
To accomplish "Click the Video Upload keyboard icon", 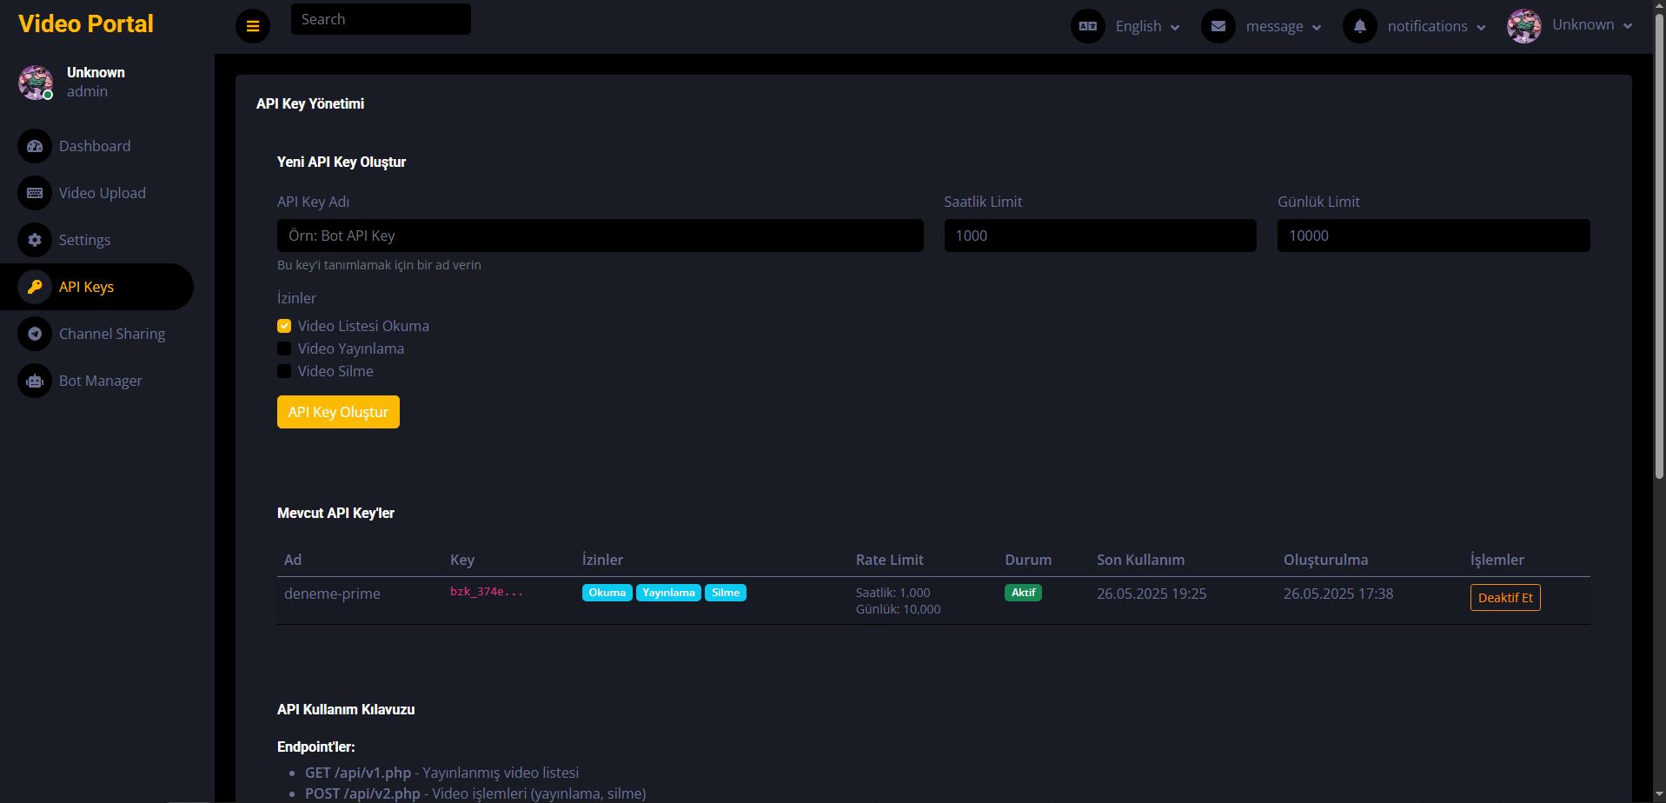I will 35,193.
